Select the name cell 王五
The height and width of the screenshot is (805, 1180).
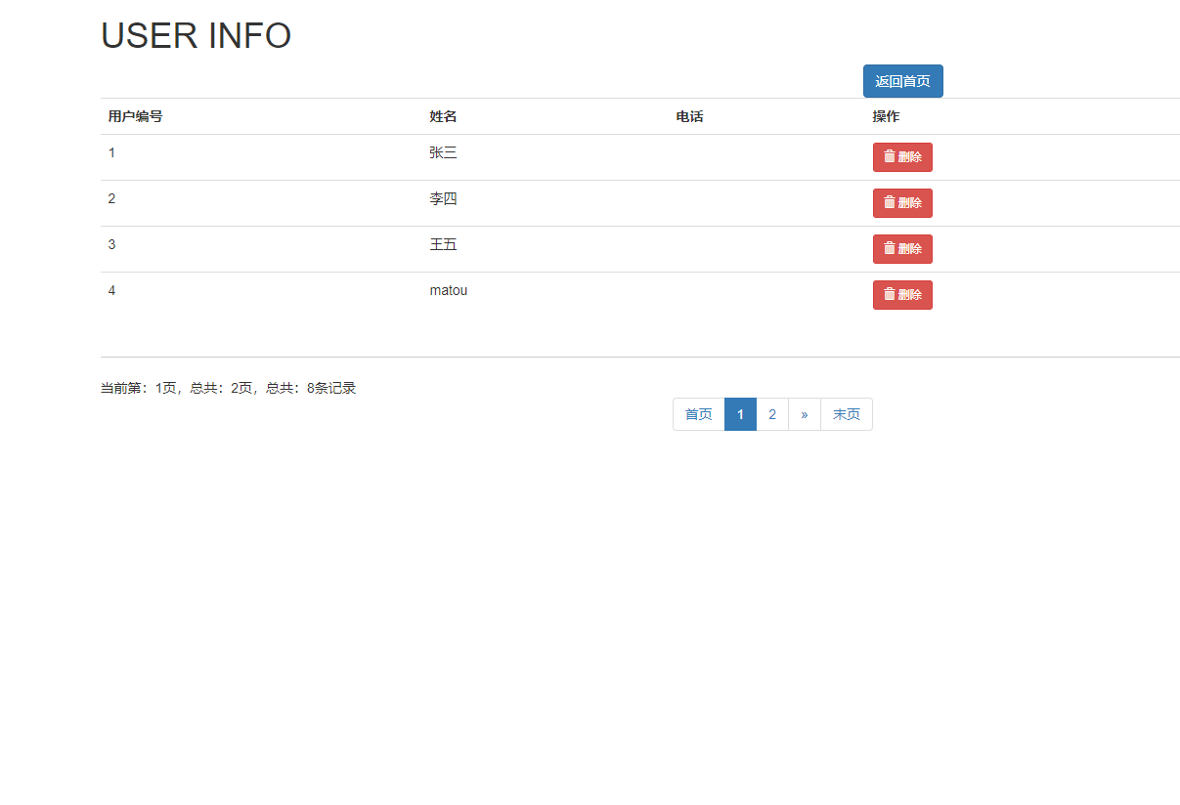pos(443,244)
